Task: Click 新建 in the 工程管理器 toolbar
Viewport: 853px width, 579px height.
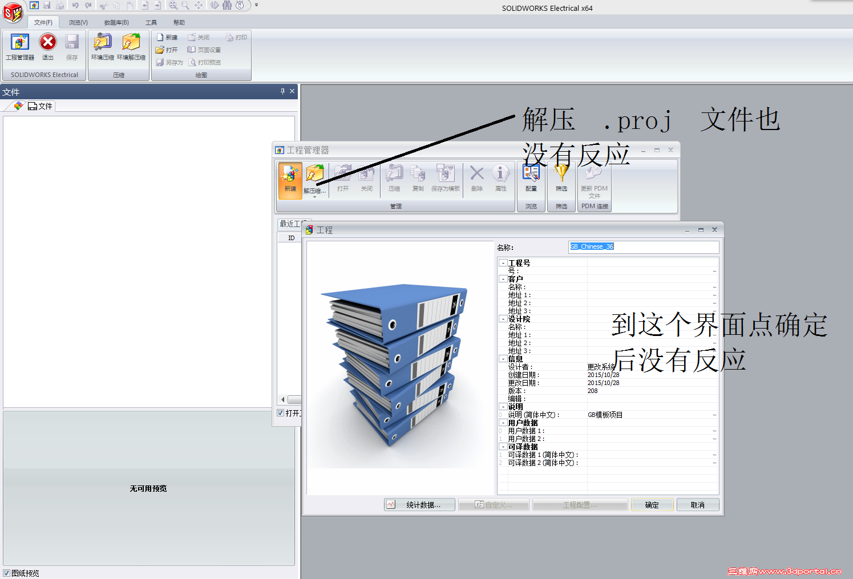Action: [x=290, y=180]
